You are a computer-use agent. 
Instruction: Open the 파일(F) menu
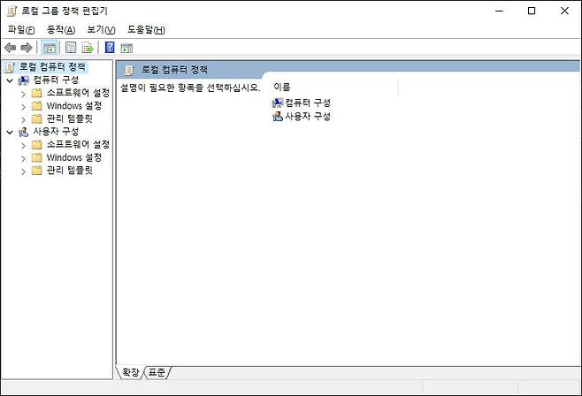pyautogui.click(x=21, y=29)
